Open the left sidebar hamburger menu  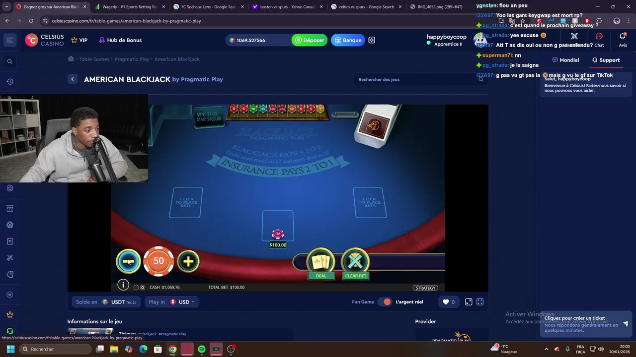click(x=9, y=40)
